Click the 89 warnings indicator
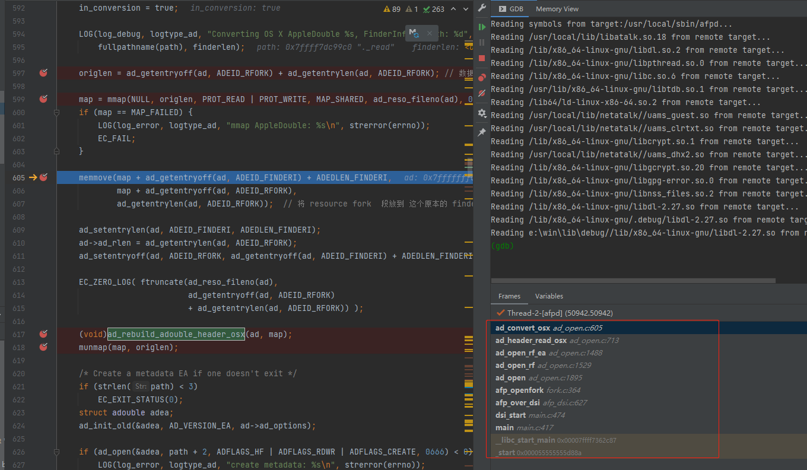 (x=392, y=9)
